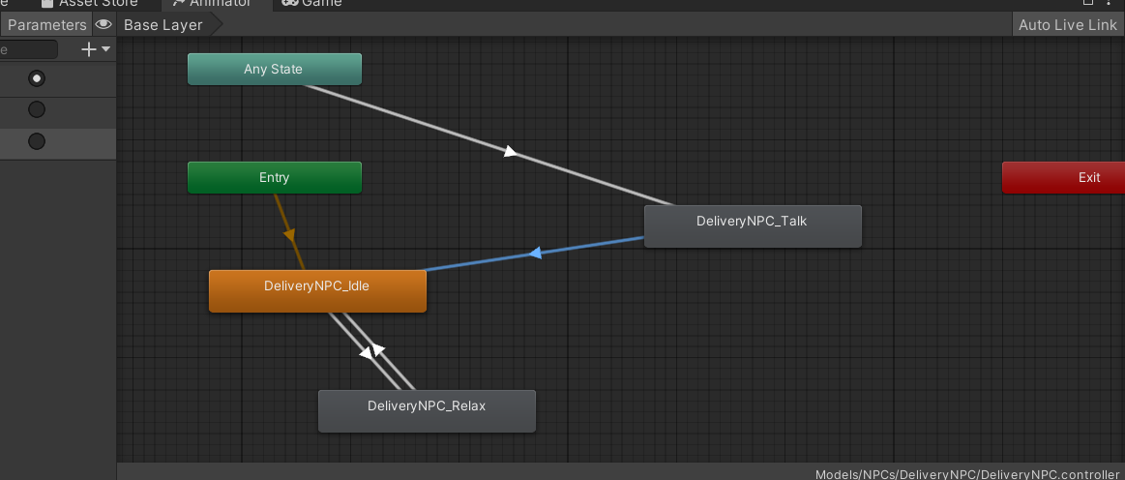Screen dimensions: 1125x480
Task: Enable the first parameter's trigger radio button
Action: [x=37, y=78]
